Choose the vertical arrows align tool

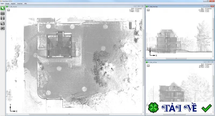[3, 18]
